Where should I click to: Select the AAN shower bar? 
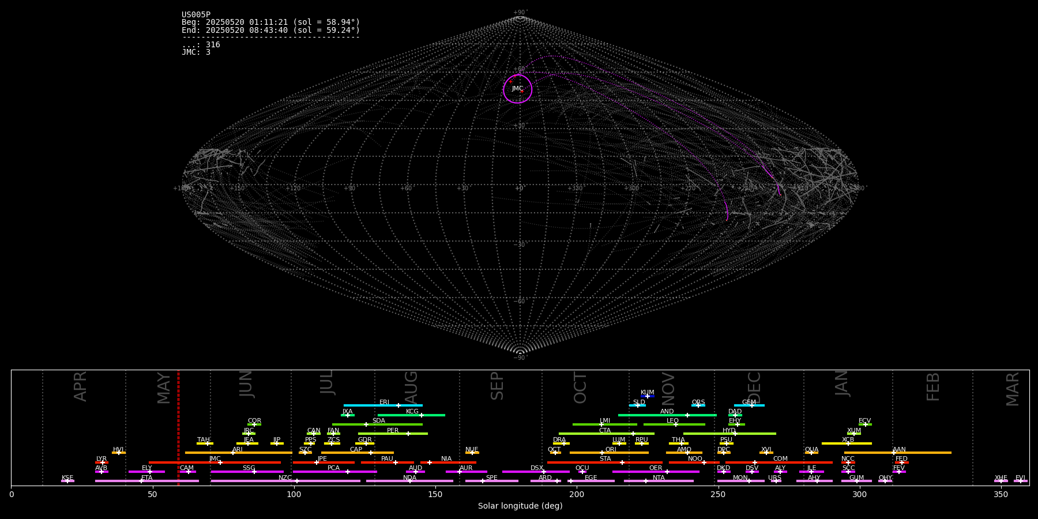tap(898, 453)
